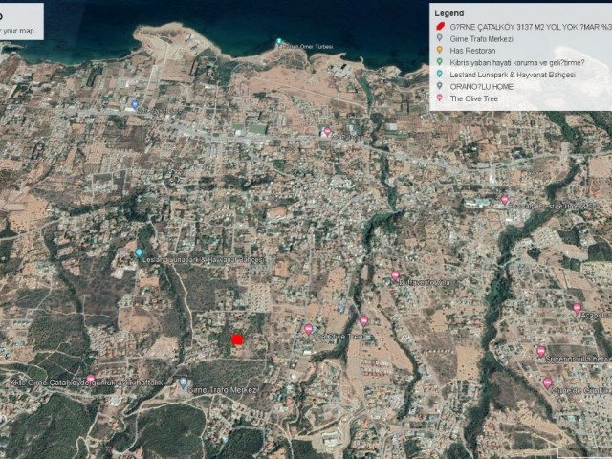The image size is (612, 459).
Task: Select the pink pin at Buffavento Villa
Action: (395, 276)
